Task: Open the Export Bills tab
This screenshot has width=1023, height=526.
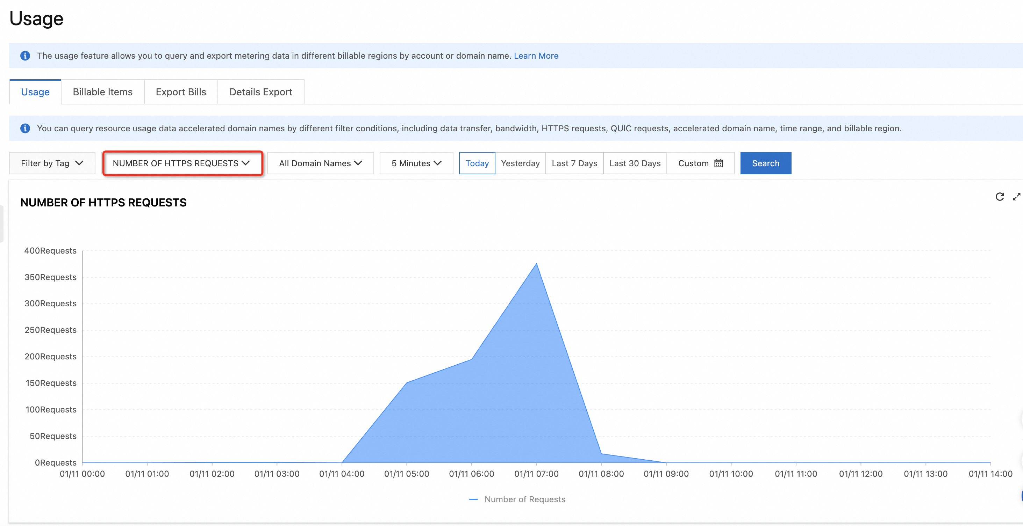Action: (x=181, y=92)
